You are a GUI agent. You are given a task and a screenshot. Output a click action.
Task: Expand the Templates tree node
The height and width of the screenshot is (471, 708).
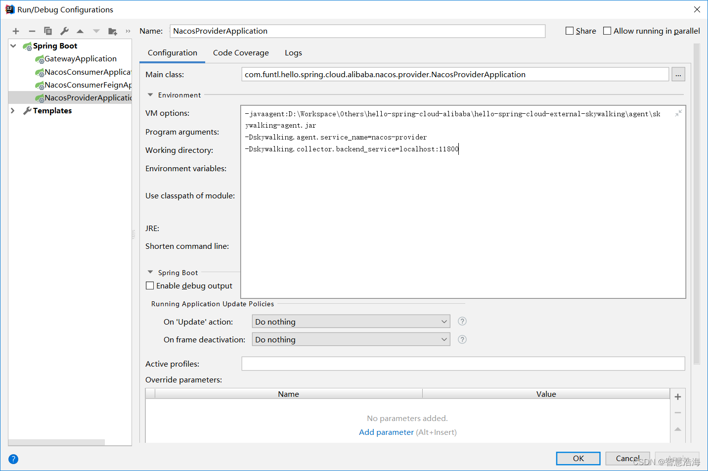12,110
